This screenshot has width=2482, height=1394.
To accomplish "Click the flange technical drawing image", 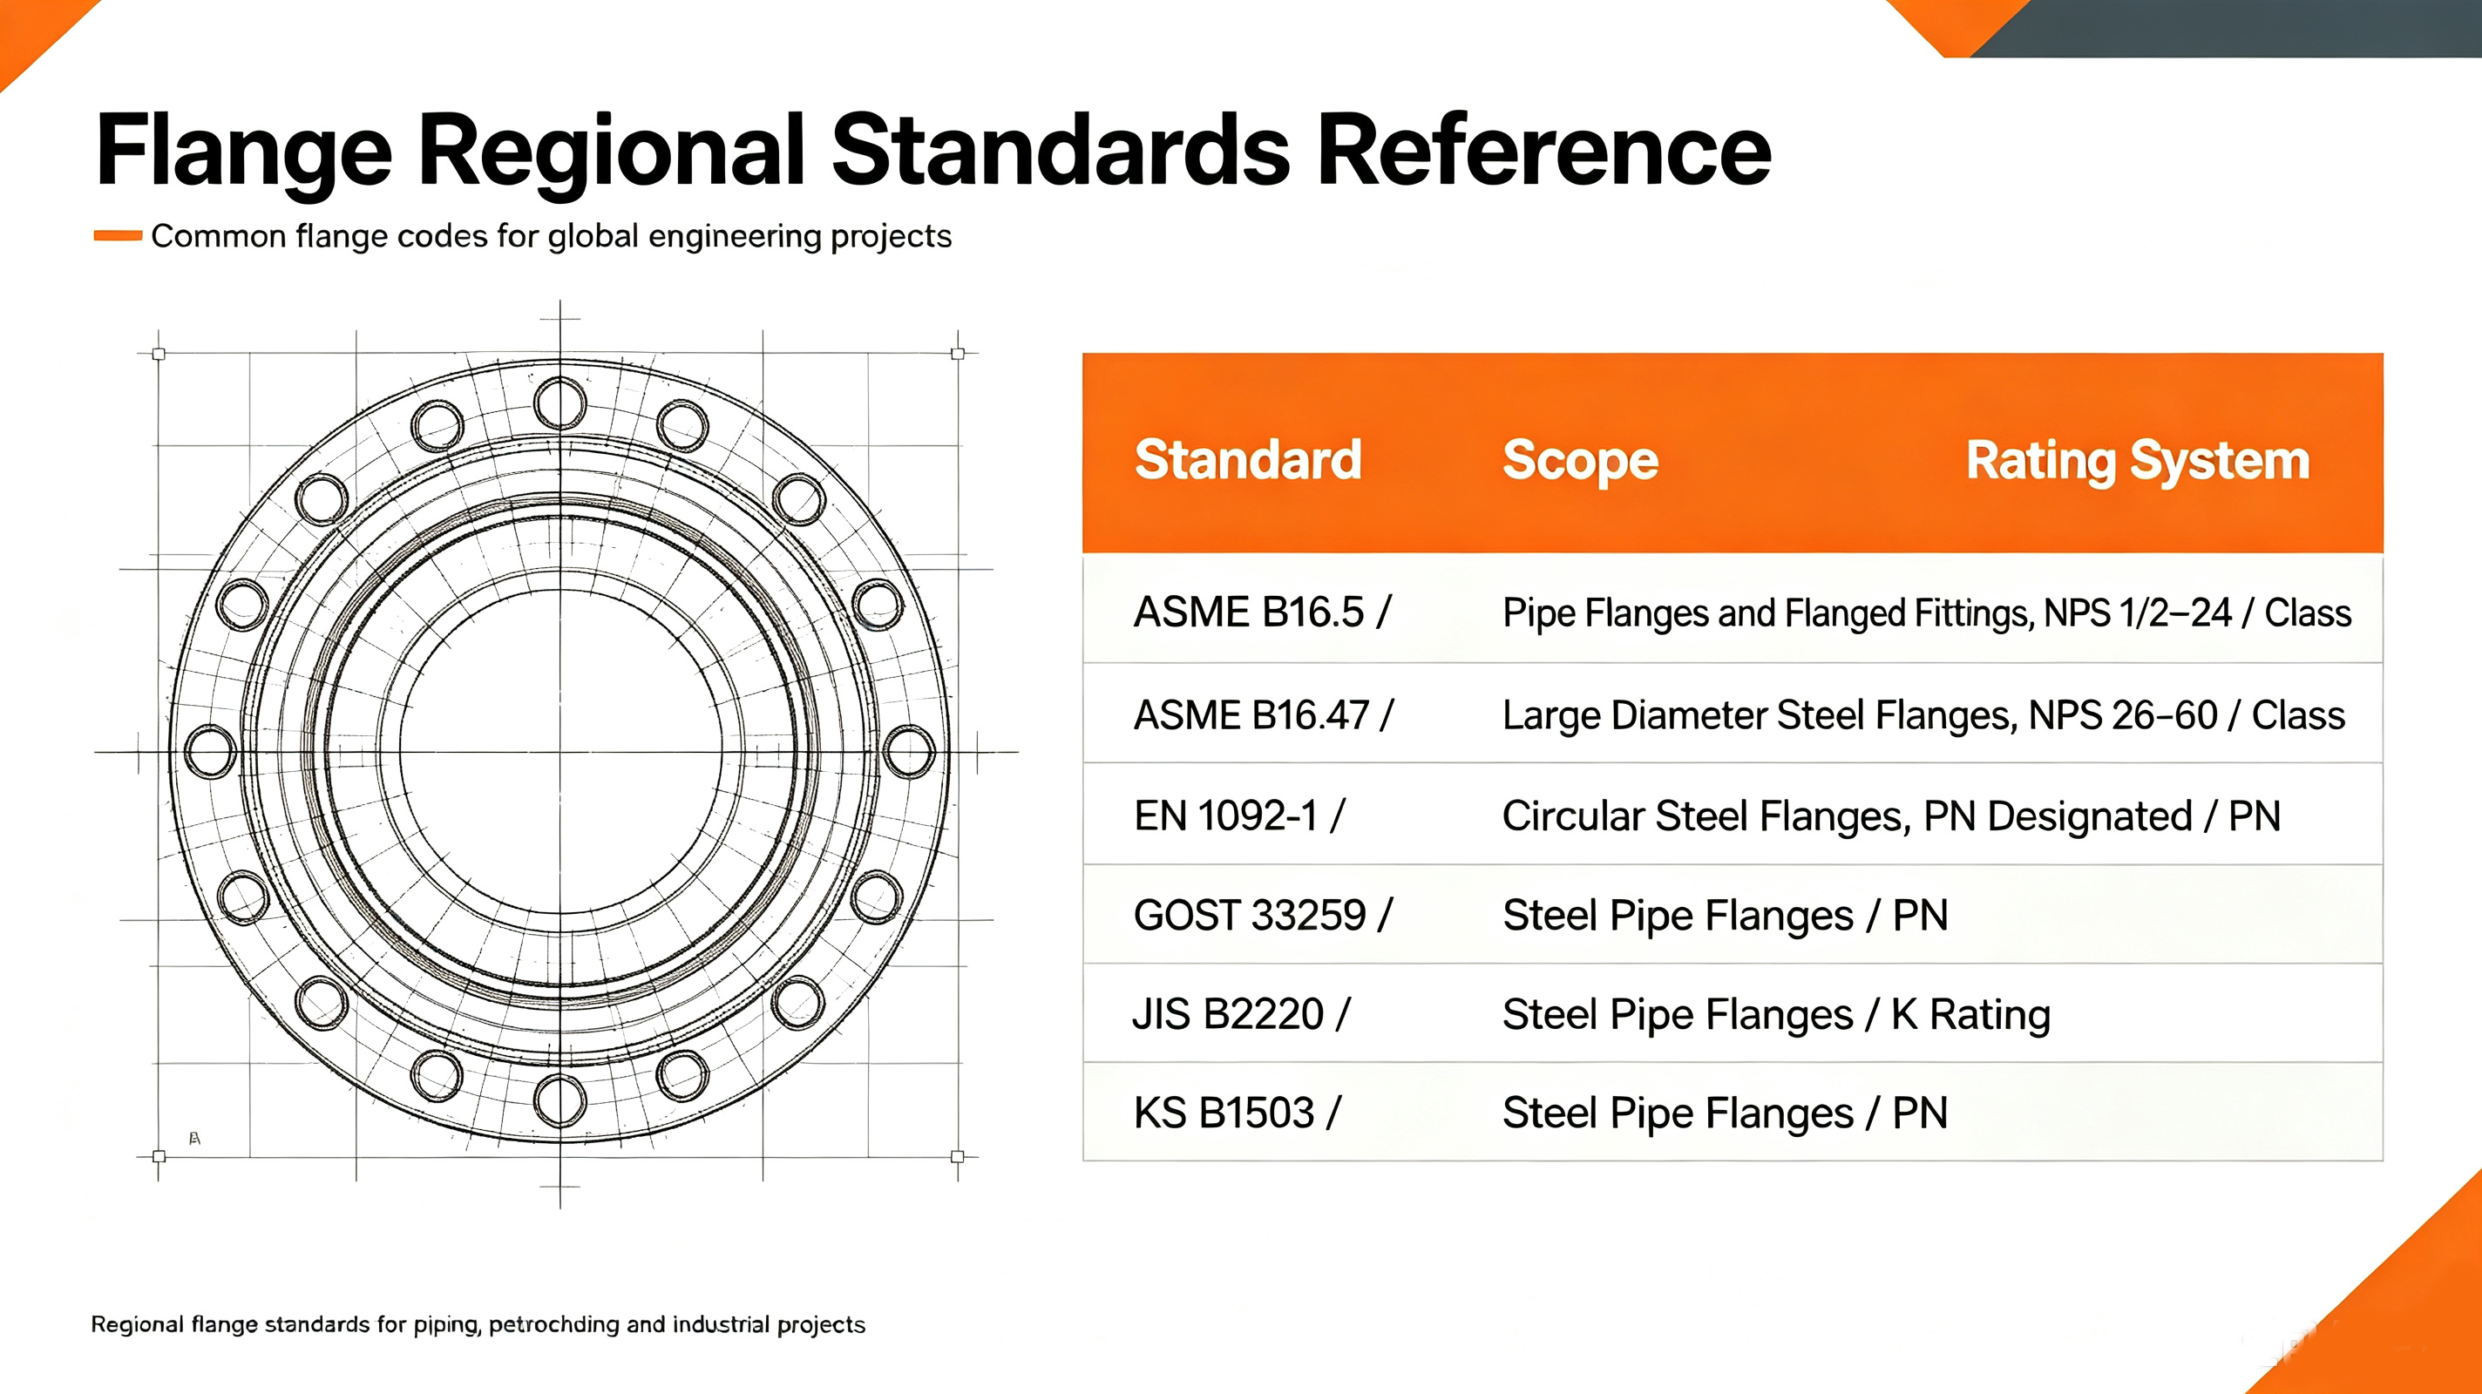I will [x=559, y=754].
